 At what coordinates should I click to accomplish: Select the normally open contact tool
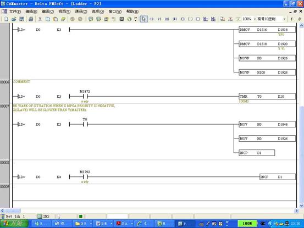coord(152,19)
